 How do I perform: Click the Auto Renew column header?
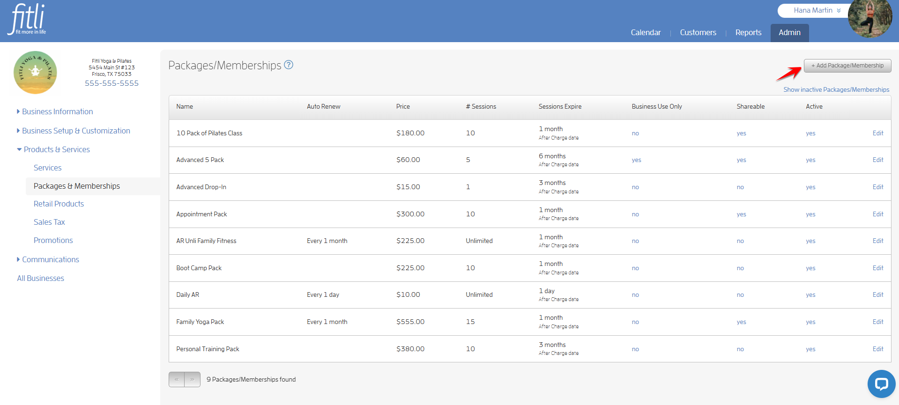click(324, 106)
